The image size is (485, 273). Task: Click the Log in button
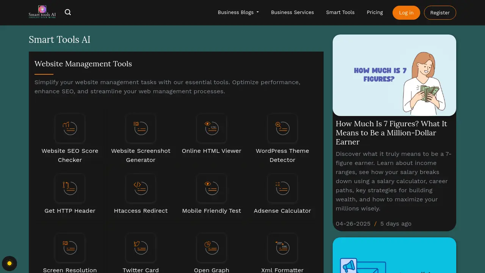point(406,13)
